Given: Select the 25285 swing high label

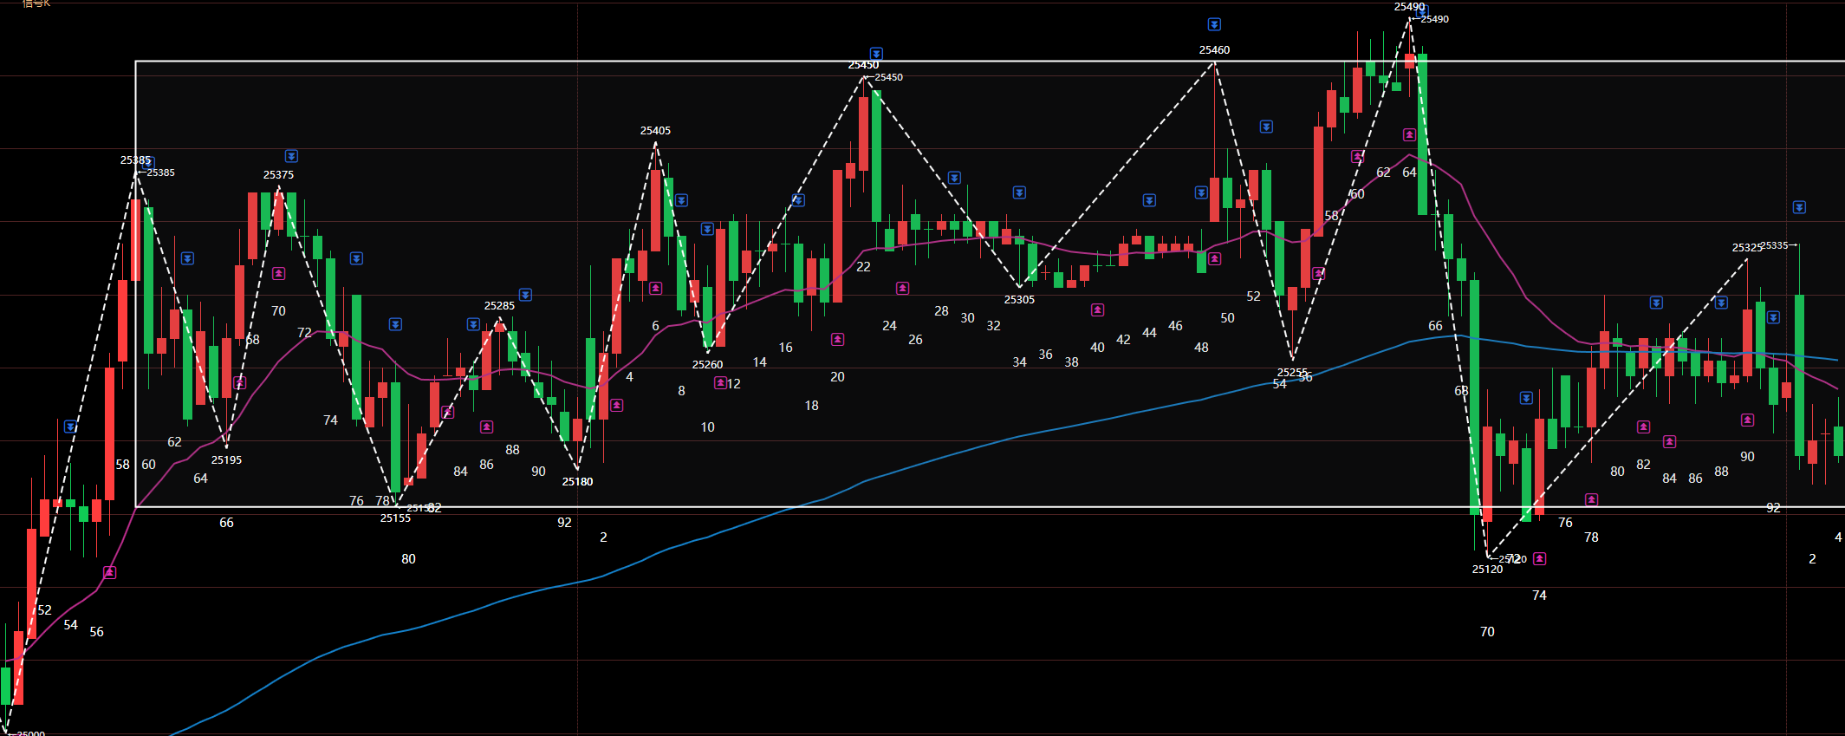Looking at the screenshot, I should (x=499, y=306).
